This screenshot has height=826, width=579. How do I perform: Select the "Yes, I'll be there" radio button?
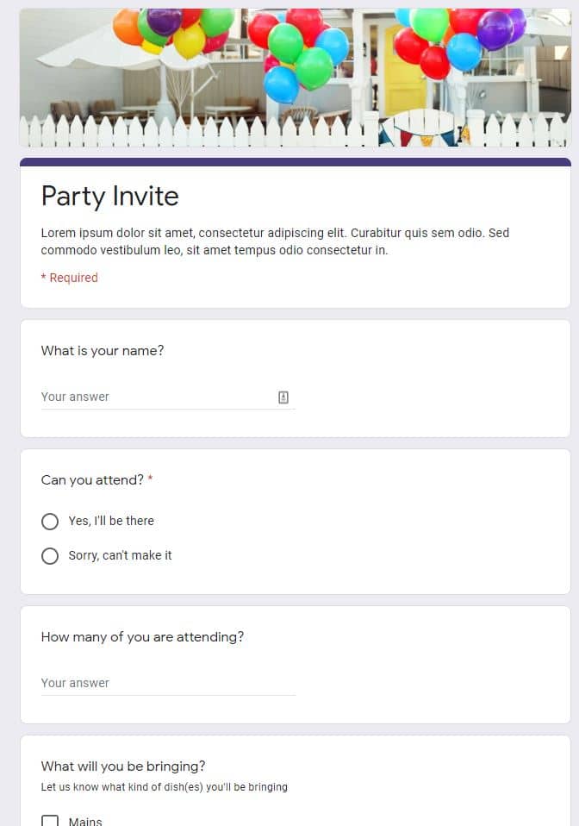(50, 522)
